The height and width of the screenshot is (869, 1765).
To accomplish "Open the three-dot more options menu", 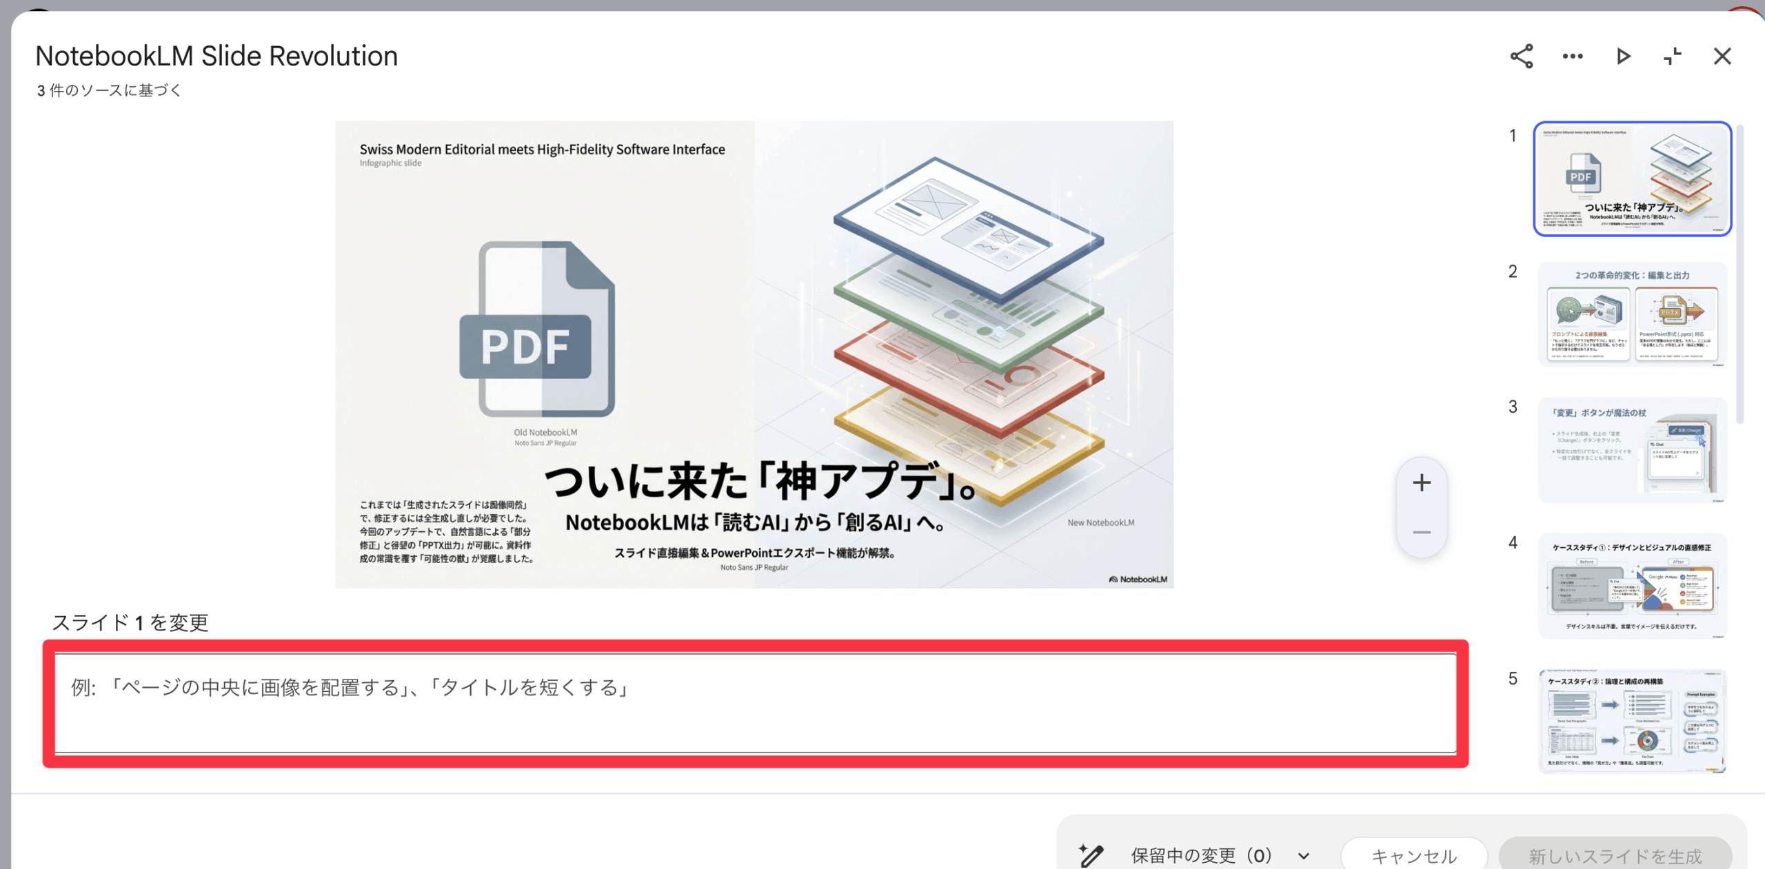I will click(1573, 57).
